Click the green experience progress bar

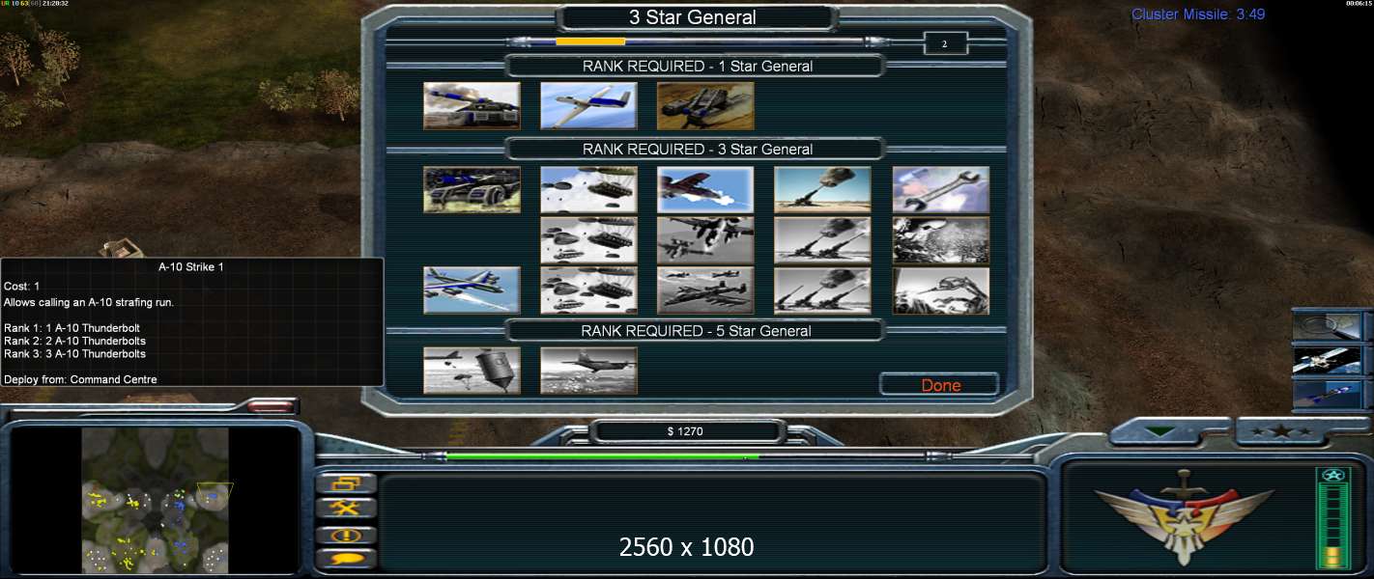[x=602, y=456]
